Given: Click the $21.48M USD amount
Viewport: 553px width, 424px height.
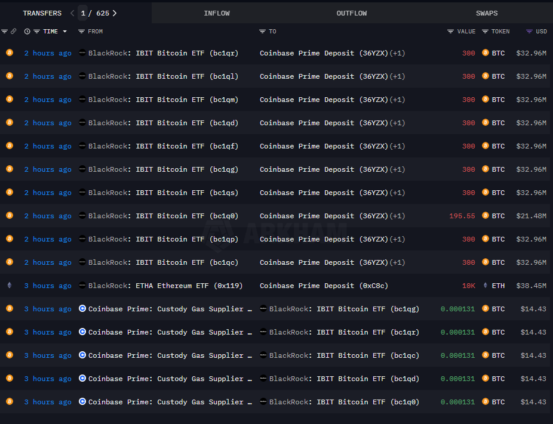Looking at the screenshot, I should (531, 216).
